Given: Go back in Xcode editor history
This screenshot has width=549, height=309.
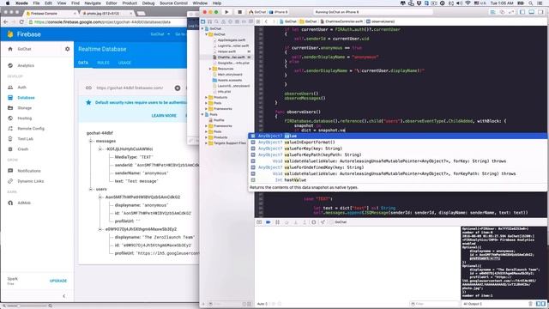Looking at the screenshot, I should [266, 21].
